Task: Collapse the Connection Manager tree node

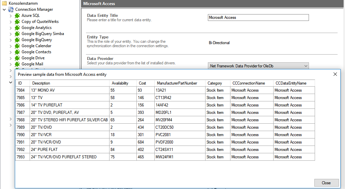Action: coord(4,9)
